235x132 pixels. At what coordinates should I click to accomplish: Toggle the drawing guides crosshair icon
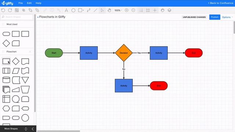[155, 10]
